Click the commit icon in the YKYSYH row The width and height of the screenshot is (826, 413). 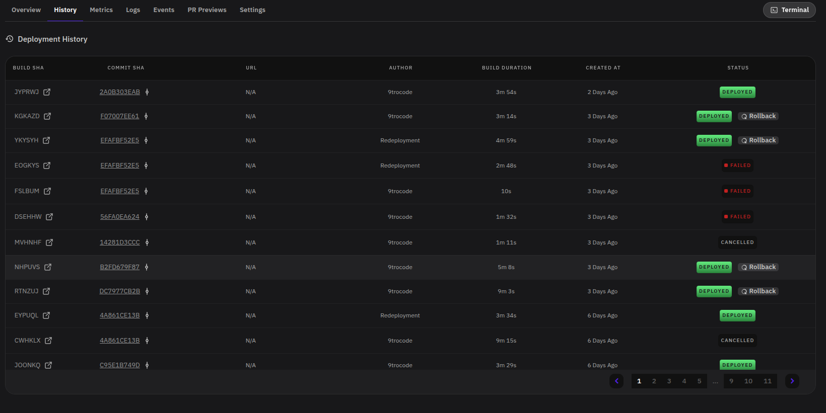coord(146,140)
